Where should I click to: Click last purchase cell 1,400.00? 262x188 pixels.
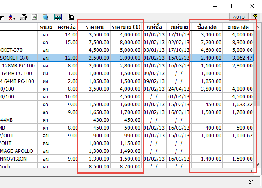(x=207, y=159)
